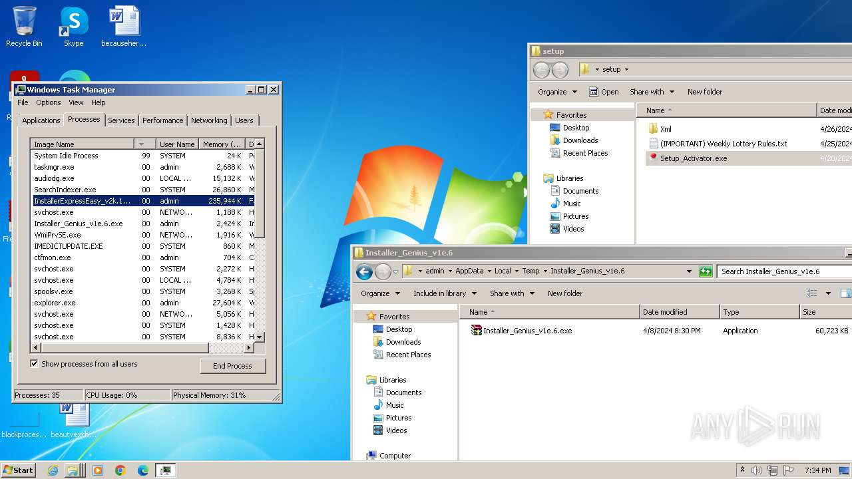Select Weekly Lottery Rules.txt file
The height and width of the screenshot is (479, 852).
pyautogui.click(x=718, y=144)
